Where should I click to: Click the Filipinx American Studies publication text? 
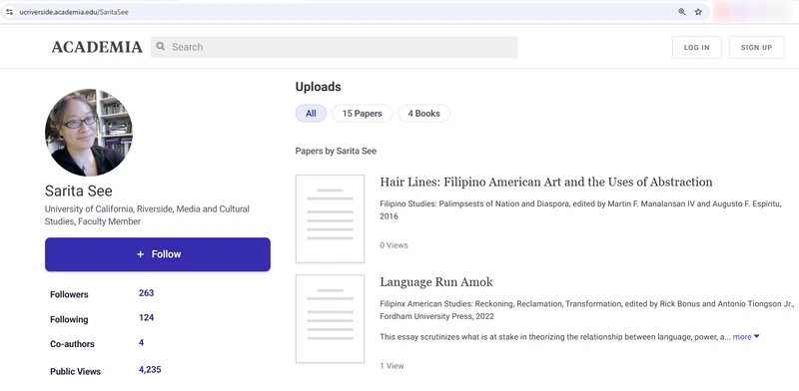pos(587,310)
